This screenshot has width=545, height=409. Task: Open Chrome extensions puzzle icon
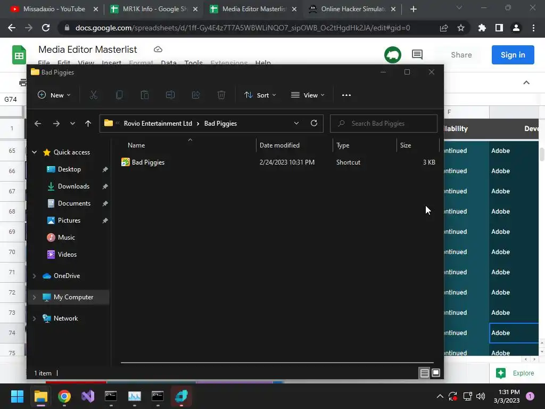tap(482, 28)
